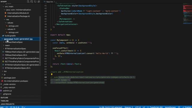The height and width of the screenshot is (108, 192).
Task: Open RTNInternalisationSpecJSI.h file
Action: pos(18,68)
